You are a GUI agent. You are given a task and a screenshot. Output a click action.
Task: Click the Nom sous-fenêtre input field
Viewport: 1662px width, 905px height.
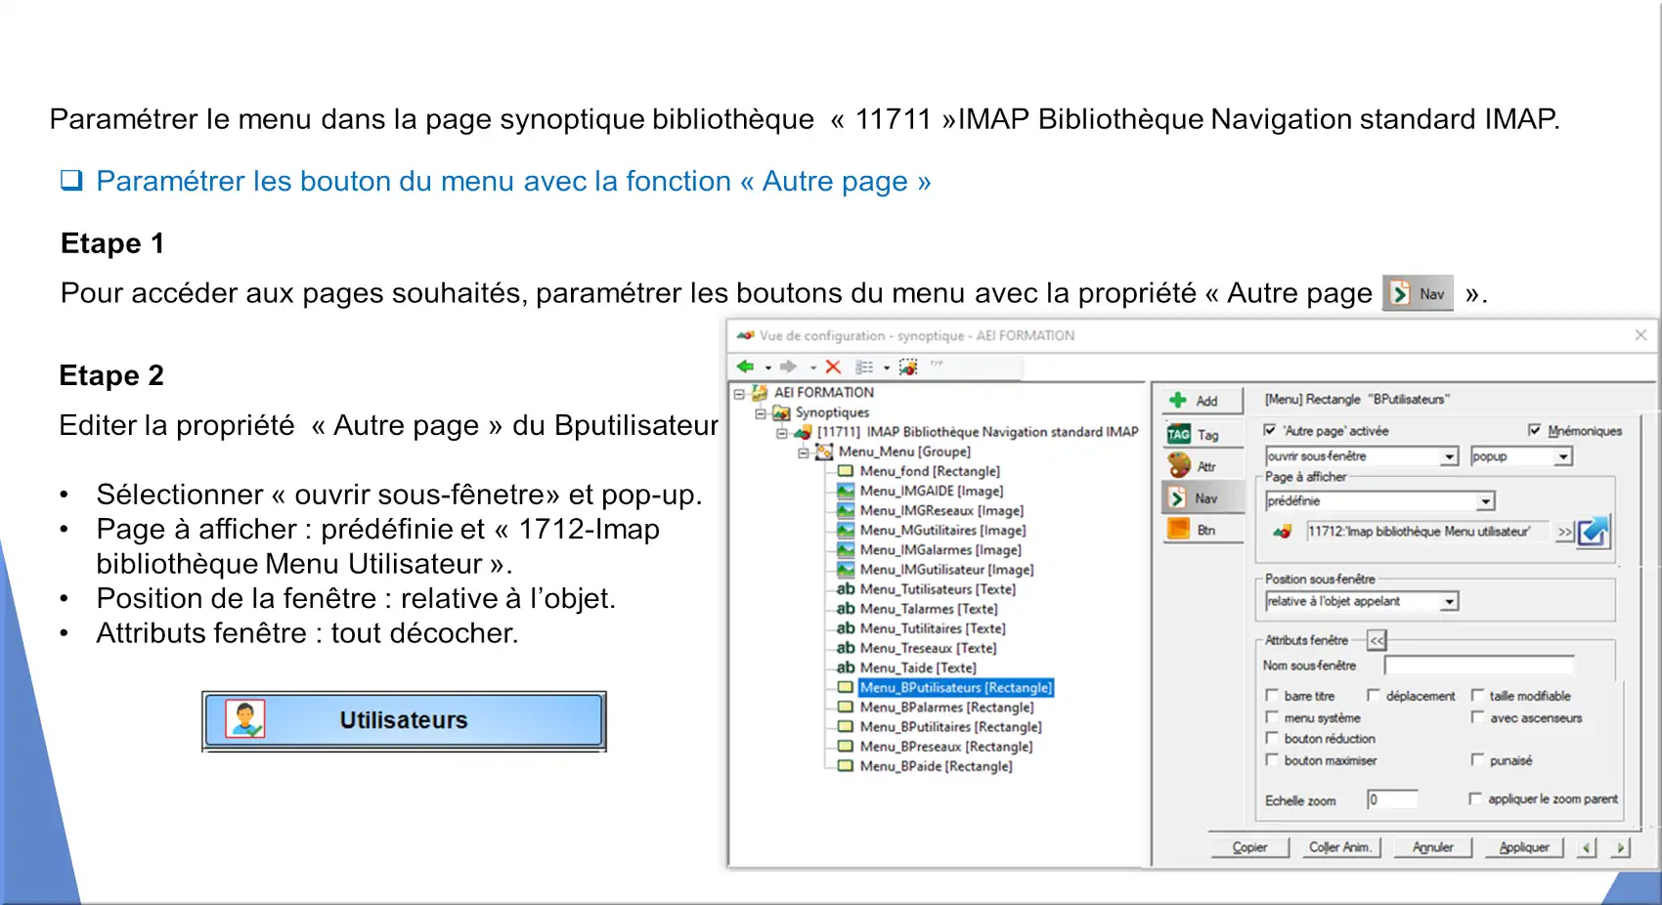point(1479,666)
